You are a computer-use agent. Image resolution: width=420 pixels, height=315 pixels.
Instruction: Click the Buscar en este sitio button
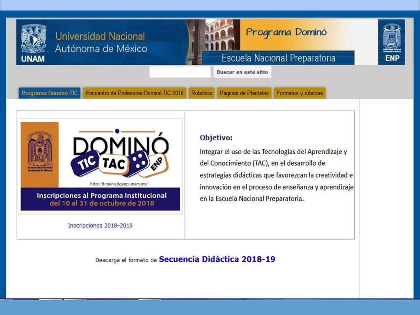242,72
